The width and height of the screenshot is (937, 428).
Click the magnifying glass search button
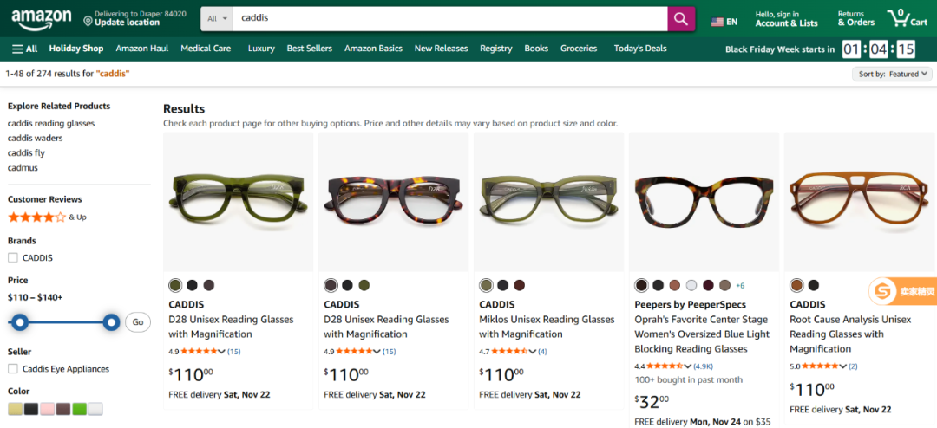point(681,19)
